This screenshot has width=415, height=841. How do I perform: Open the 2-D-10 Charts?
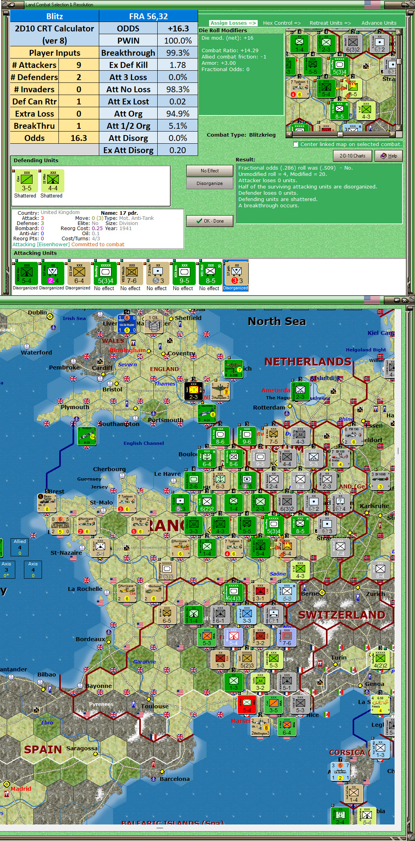pos(352,156)
